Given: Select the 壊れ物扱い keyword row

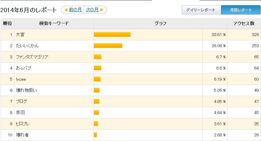Looking at the screenshot, I should tap(130, 90).
